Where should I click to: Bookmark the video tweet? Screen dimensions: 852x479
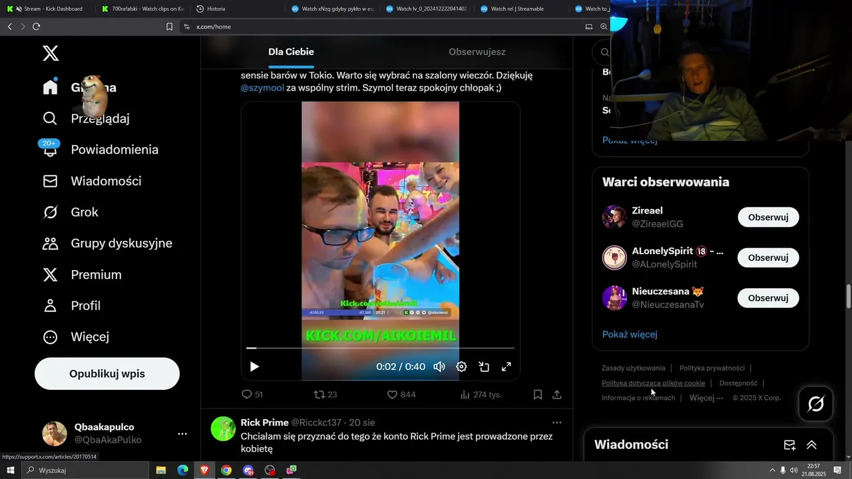tap(538, 395)
